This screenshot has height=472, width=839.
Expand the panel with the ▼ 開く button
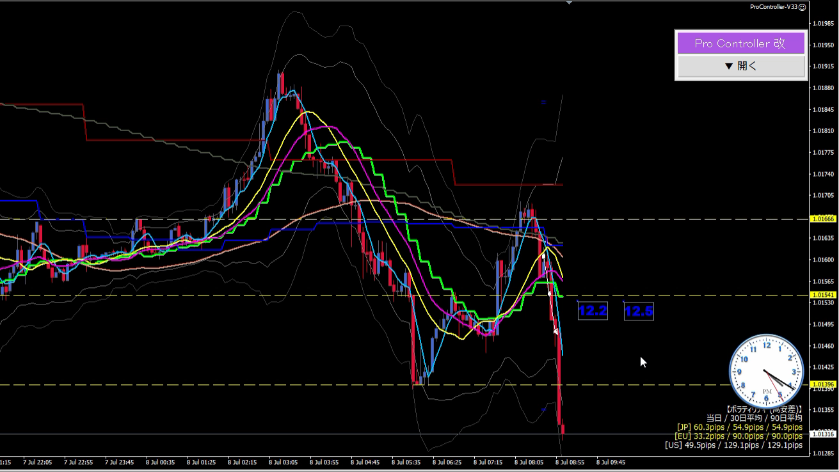pos(741,66)
